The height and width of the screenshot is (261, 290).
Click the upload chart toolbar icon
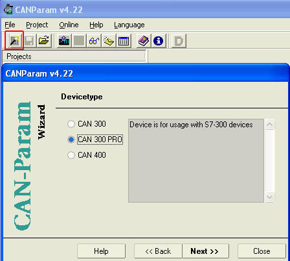pos(64,41)
